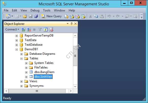Select the dbo.BangDiem table
Viewport: 148px width, 103px height.
click(x=44, y=72)
